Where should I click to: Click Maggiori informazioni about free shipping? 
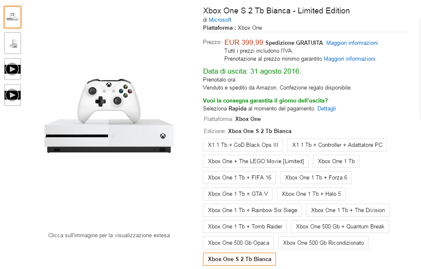(351, 43)
